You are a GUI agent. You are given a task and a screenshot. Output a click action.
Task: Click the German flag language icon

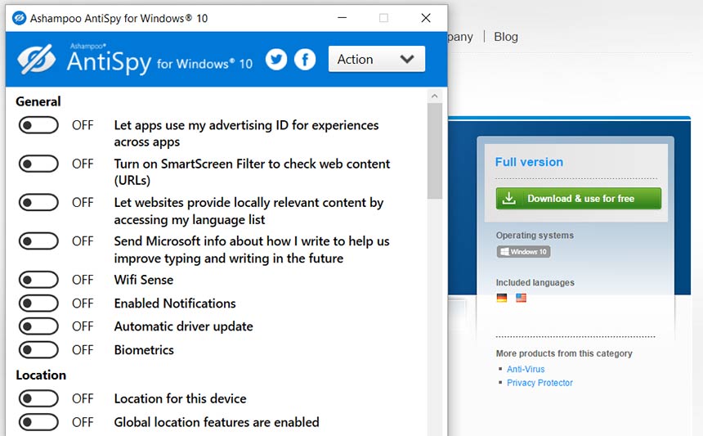point(502,298)
